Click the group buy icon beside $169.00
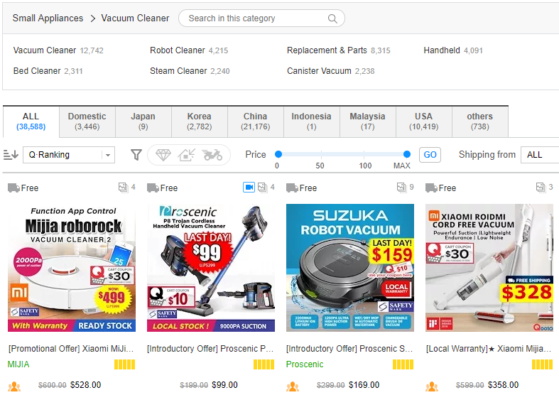This screenshot has width=559, height=395. coord(293,386)
